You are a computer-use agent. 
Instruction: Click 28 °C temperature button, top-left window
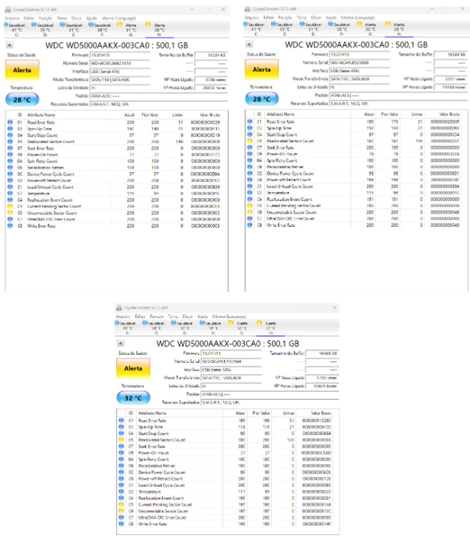tap(22, 100)
